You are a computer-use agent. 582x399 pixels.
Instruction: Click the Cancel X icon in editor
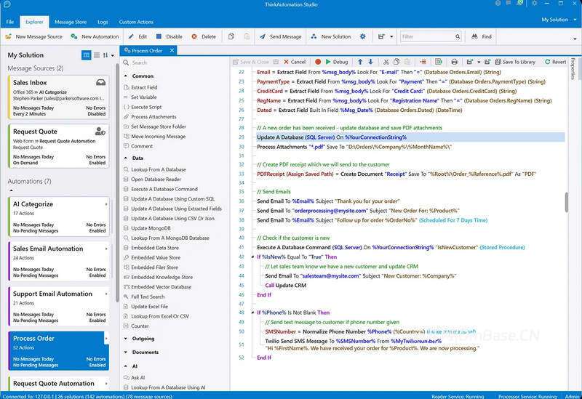[x=286, y=62]
